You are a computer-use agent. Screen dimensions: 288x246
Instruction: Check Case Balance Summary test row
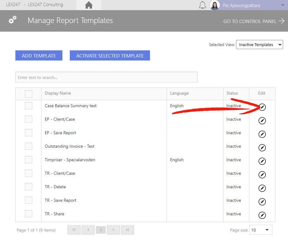tap(29, 106)
